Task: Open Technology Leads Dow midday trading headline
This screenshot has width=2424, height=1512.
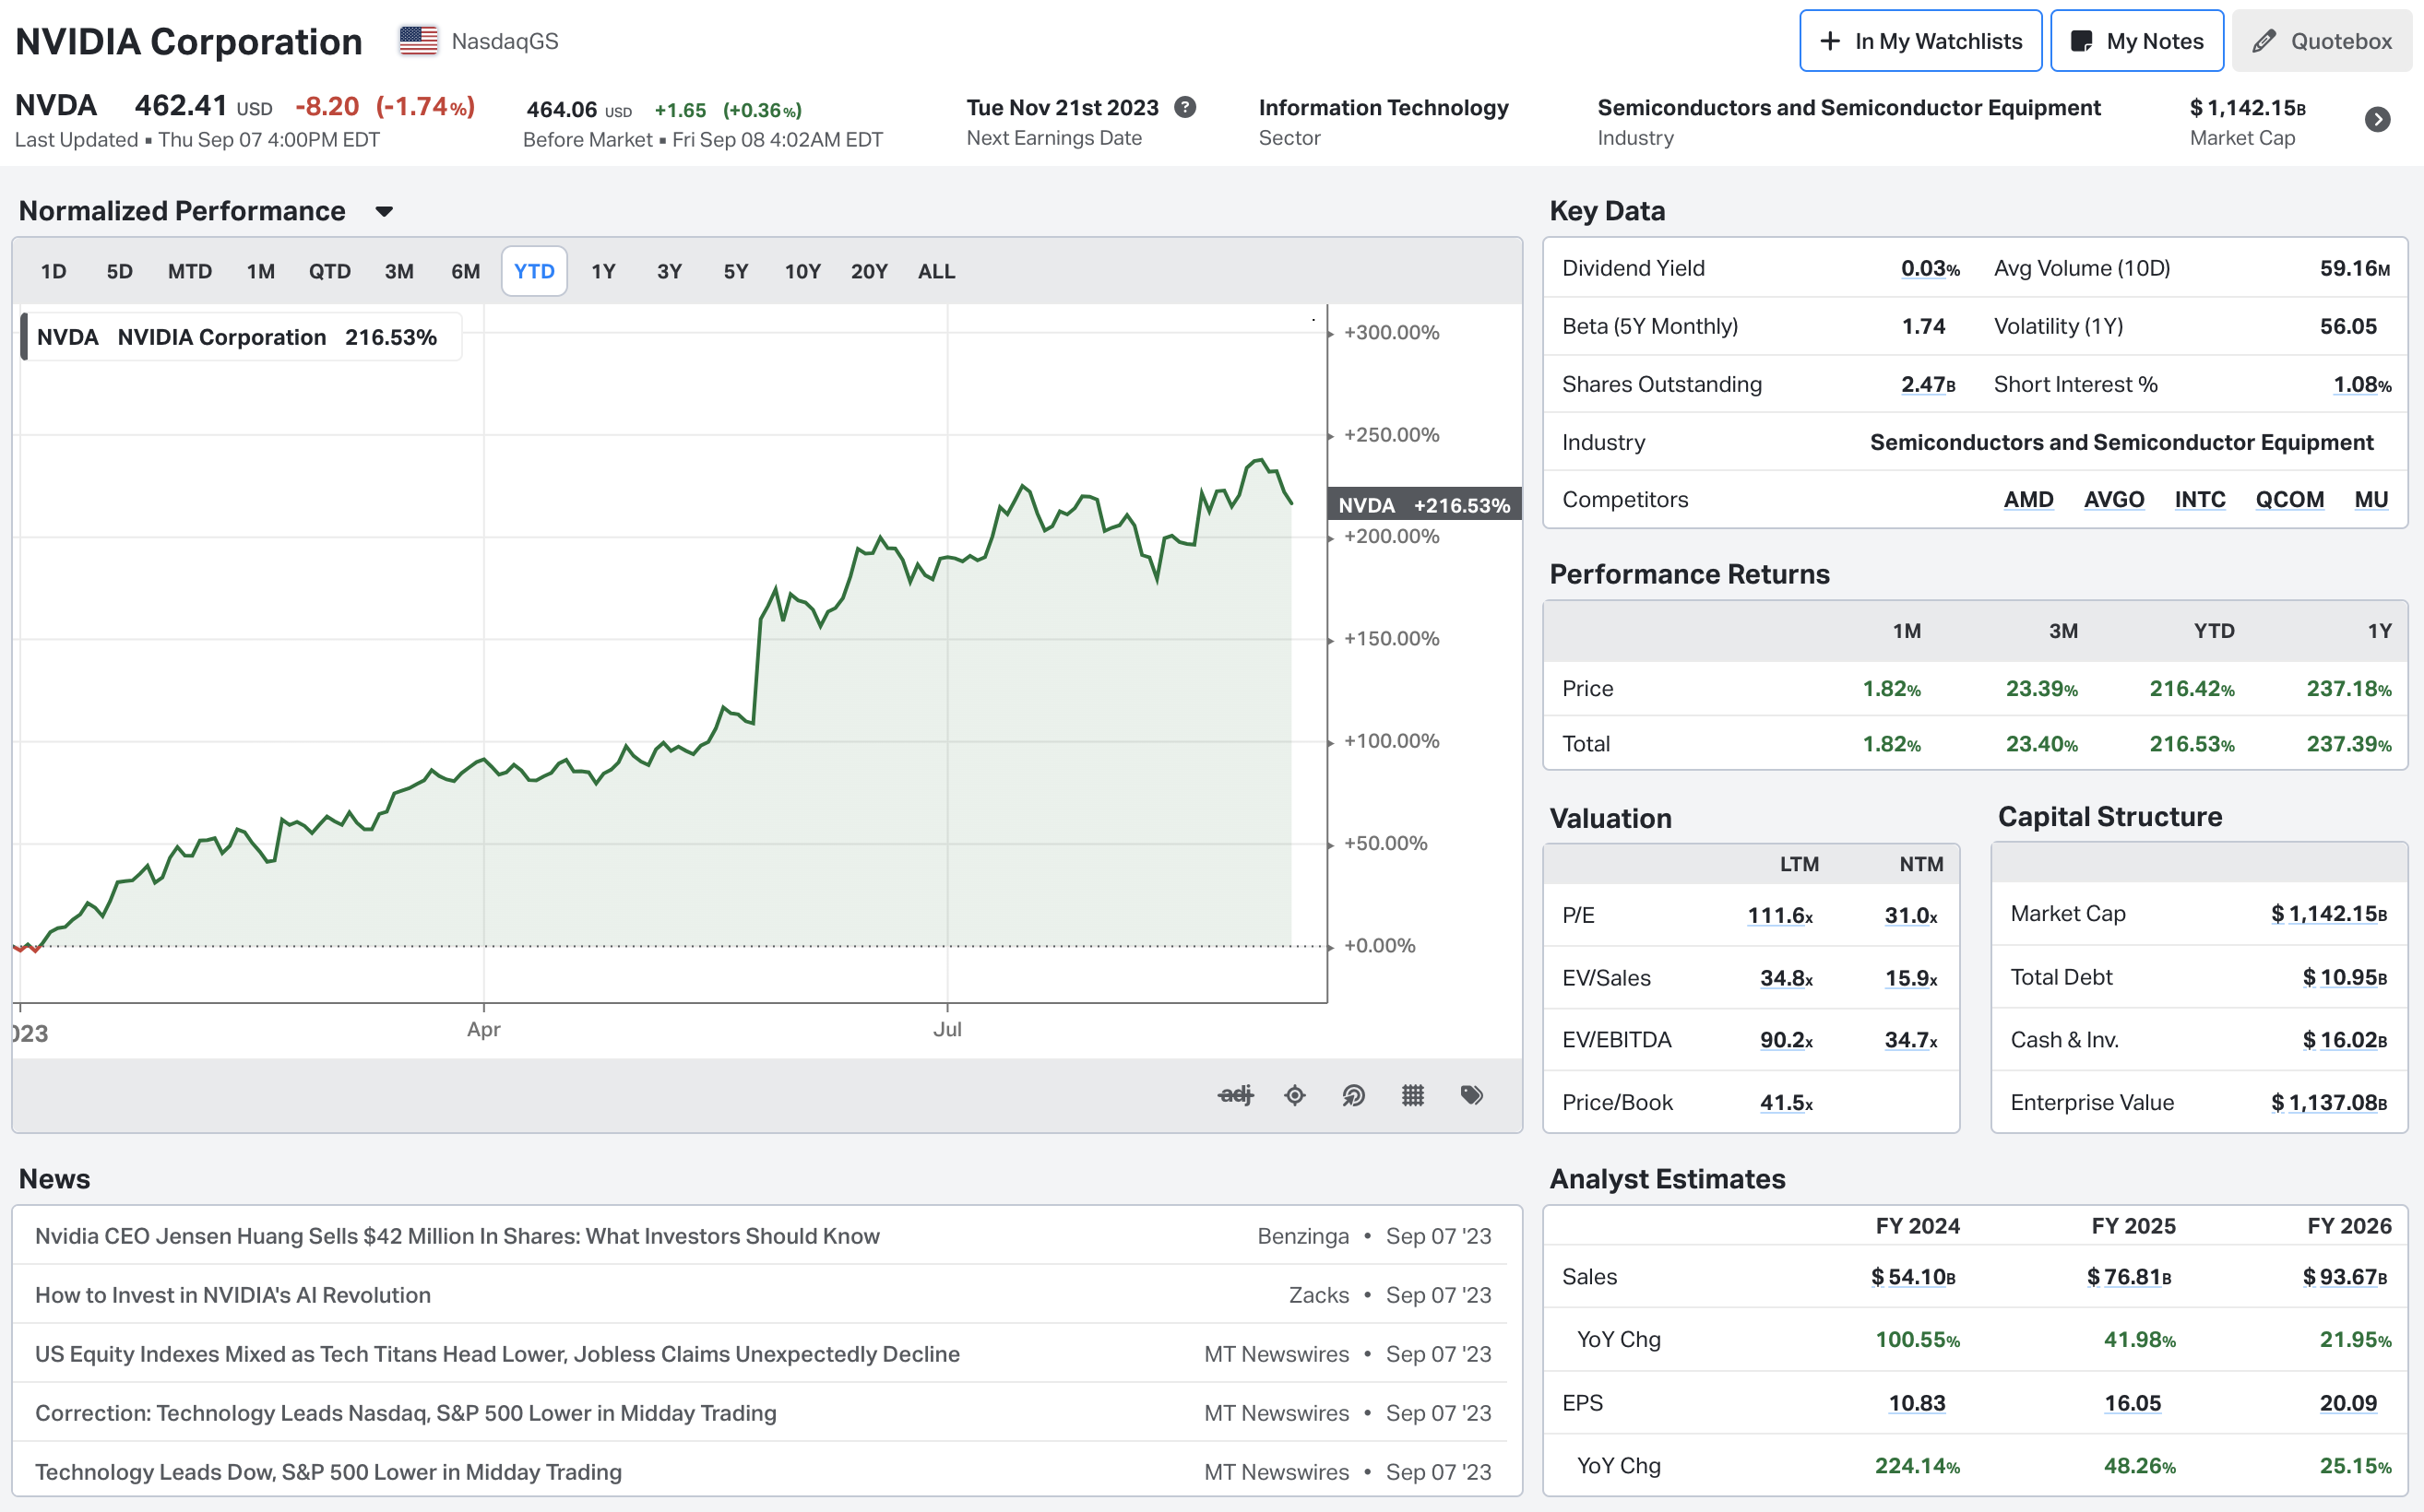Action: pos(328,1472)
